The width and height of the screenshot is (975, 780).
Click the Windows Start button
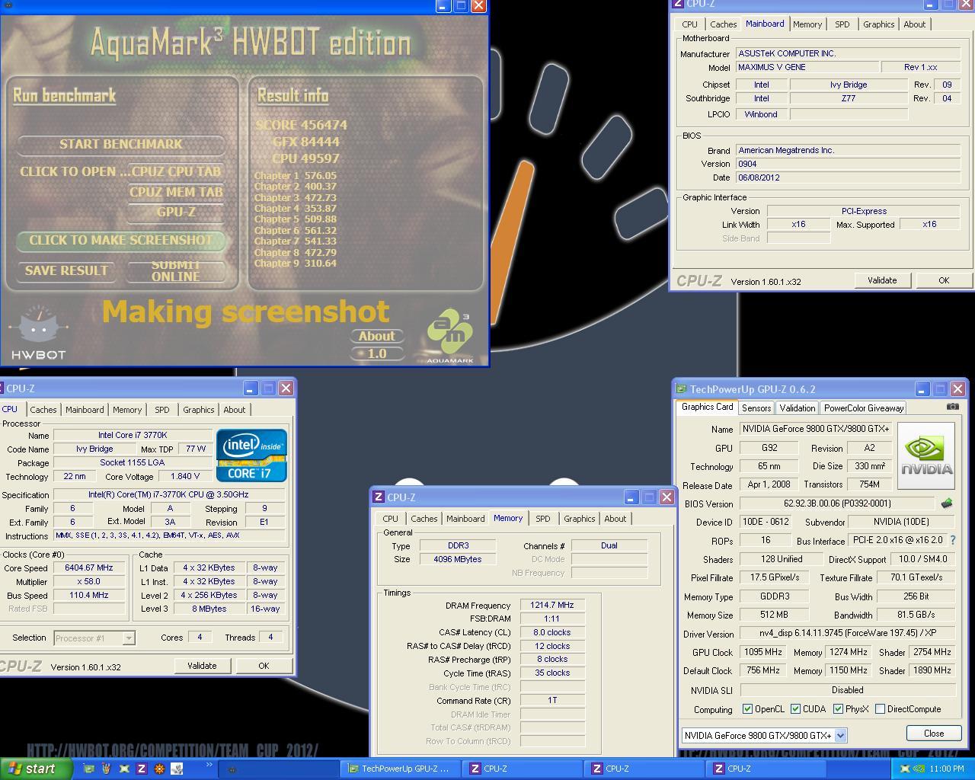point(36,769)
